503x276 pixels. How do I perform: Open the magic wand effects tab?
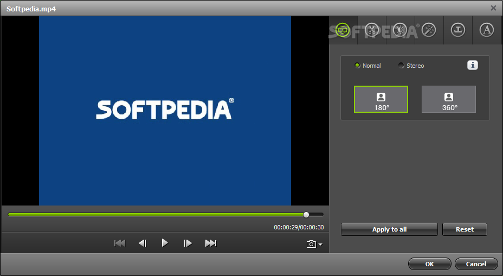click(x=429, y=30)
